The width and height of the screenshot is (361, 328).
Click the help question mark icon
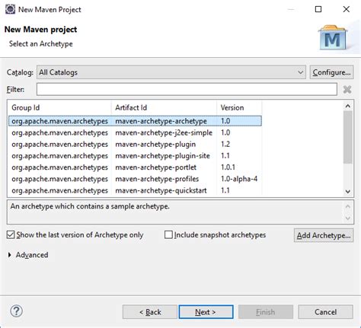tap(17, 311)
